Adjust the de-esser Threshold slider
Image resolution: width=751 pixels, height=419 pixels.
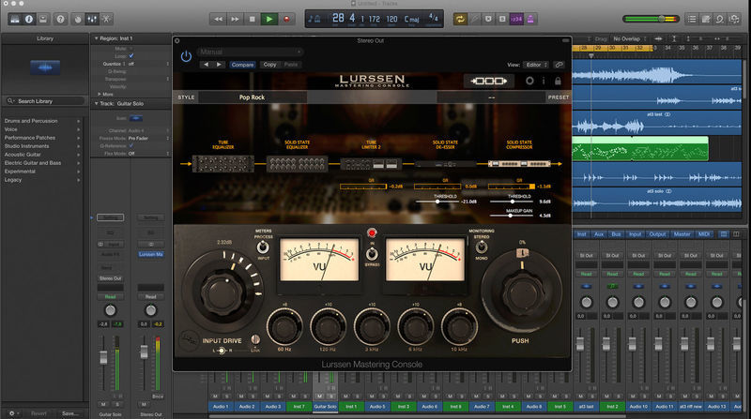[437, 202]
